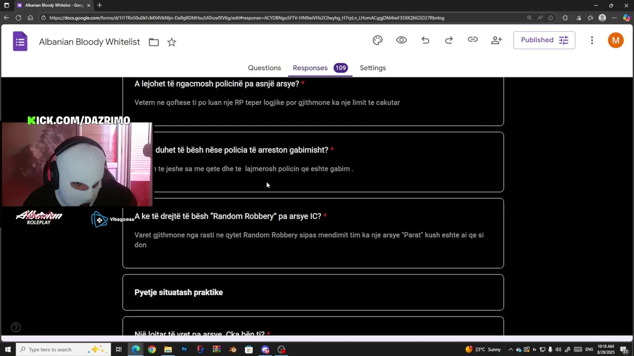
Task: Start read aloud in address bar
Action: click(x=540, y=18)
